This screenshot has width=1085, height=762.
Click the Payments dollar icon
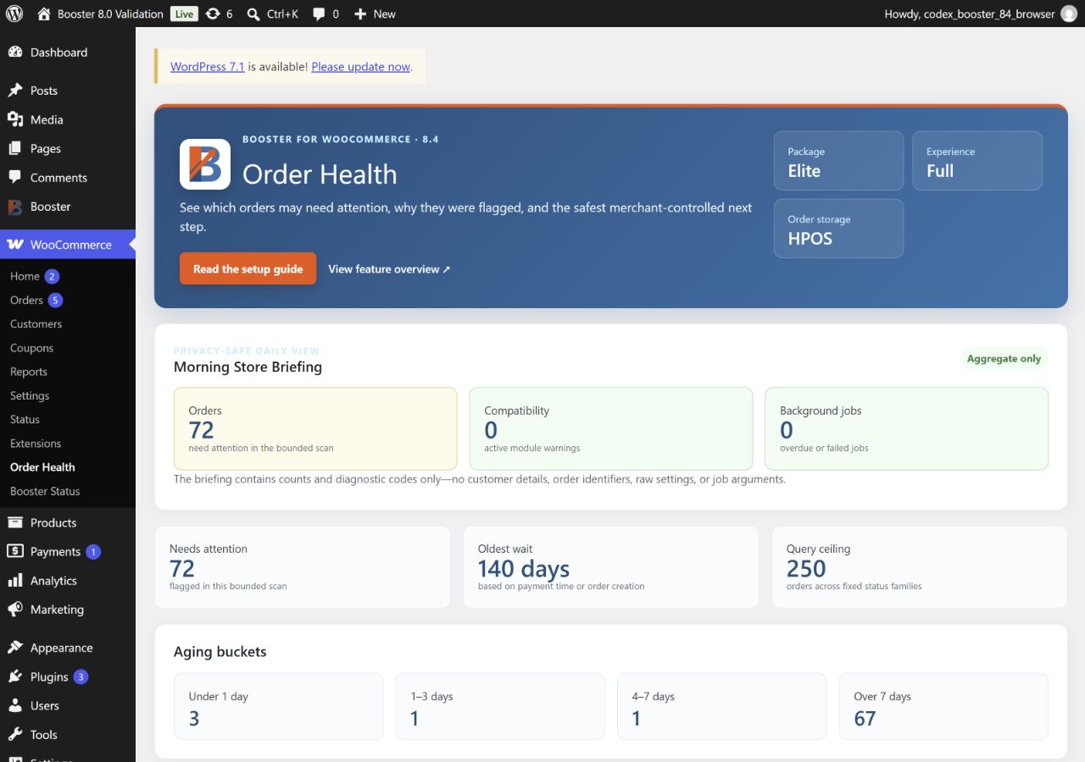pos(15,551)
